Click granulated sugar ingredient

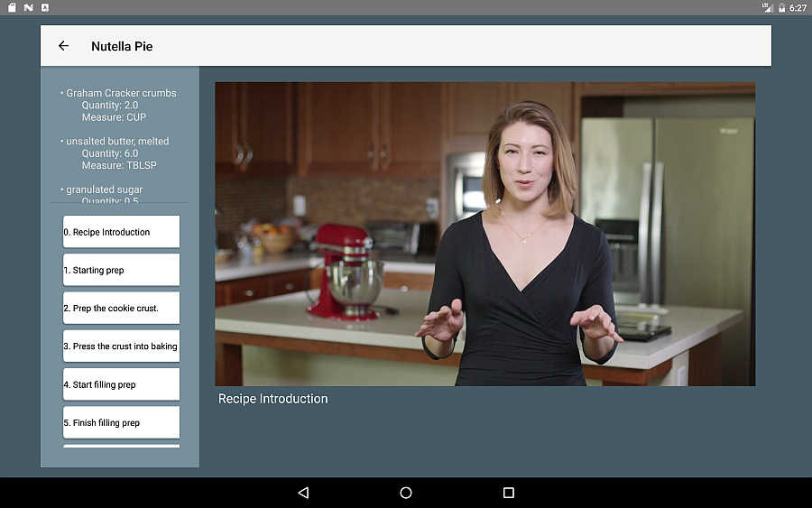click(x=104, y=189)
